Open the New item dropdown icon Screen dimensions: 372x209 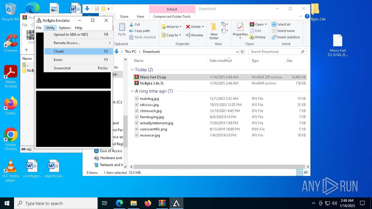224,24
